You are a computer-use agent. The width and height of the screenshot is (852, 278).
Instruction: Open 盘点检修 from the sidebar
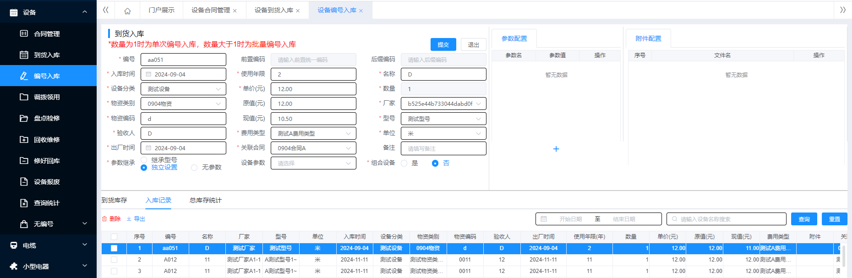[x=47, y=118]
